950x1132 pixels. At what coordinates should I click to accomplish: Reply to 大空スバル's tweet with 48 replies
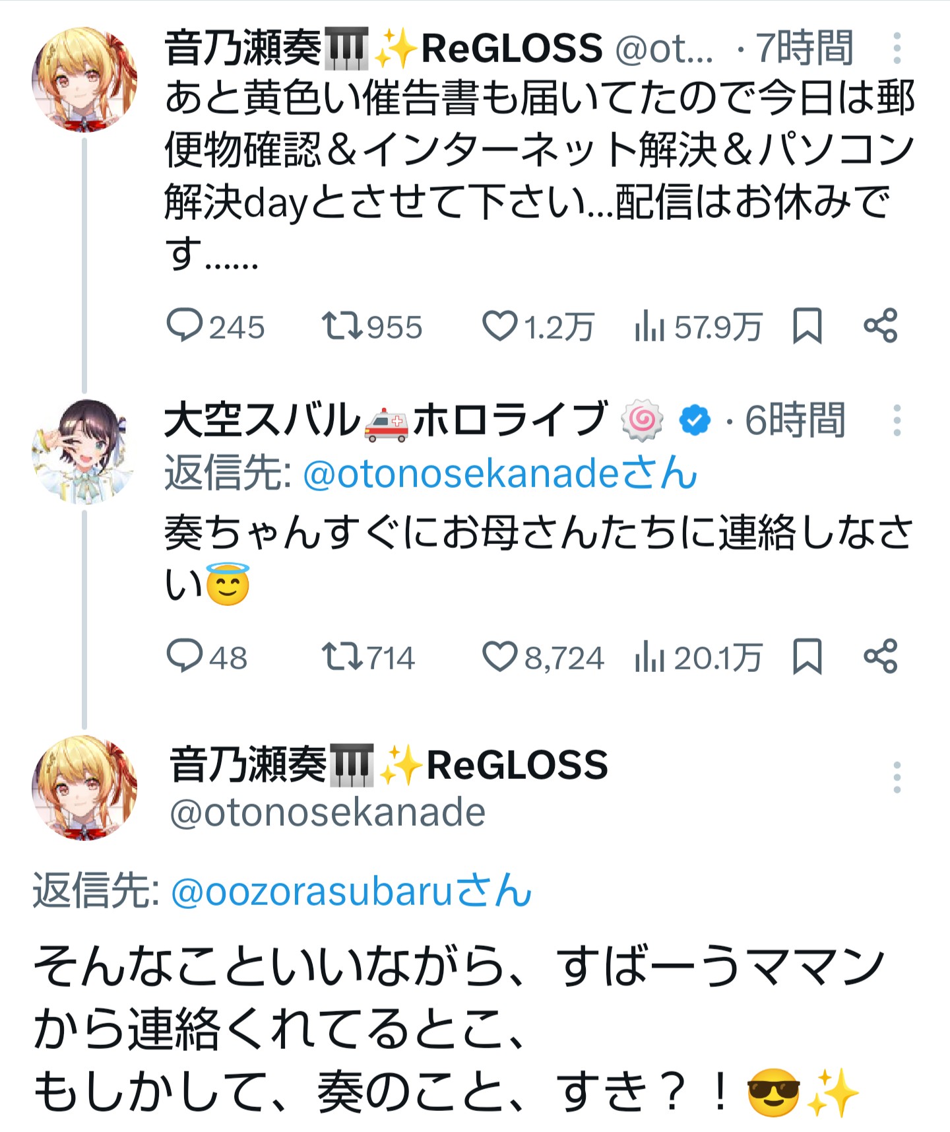[184, 656]
